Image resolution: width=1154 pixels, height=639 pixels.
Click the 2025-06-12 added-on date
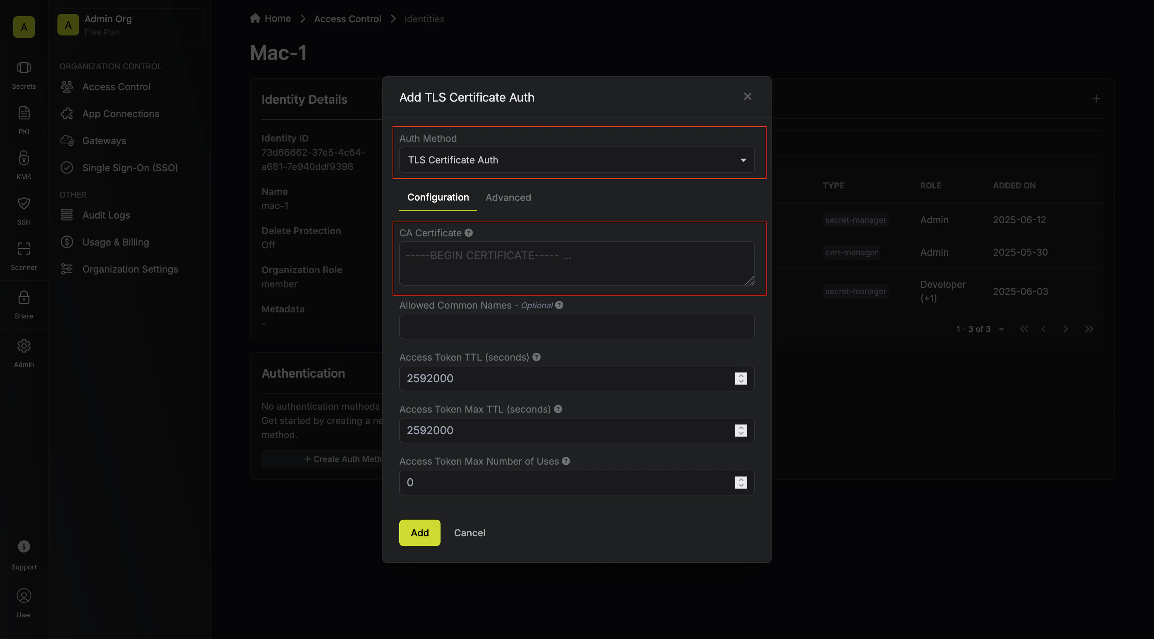1019,220
